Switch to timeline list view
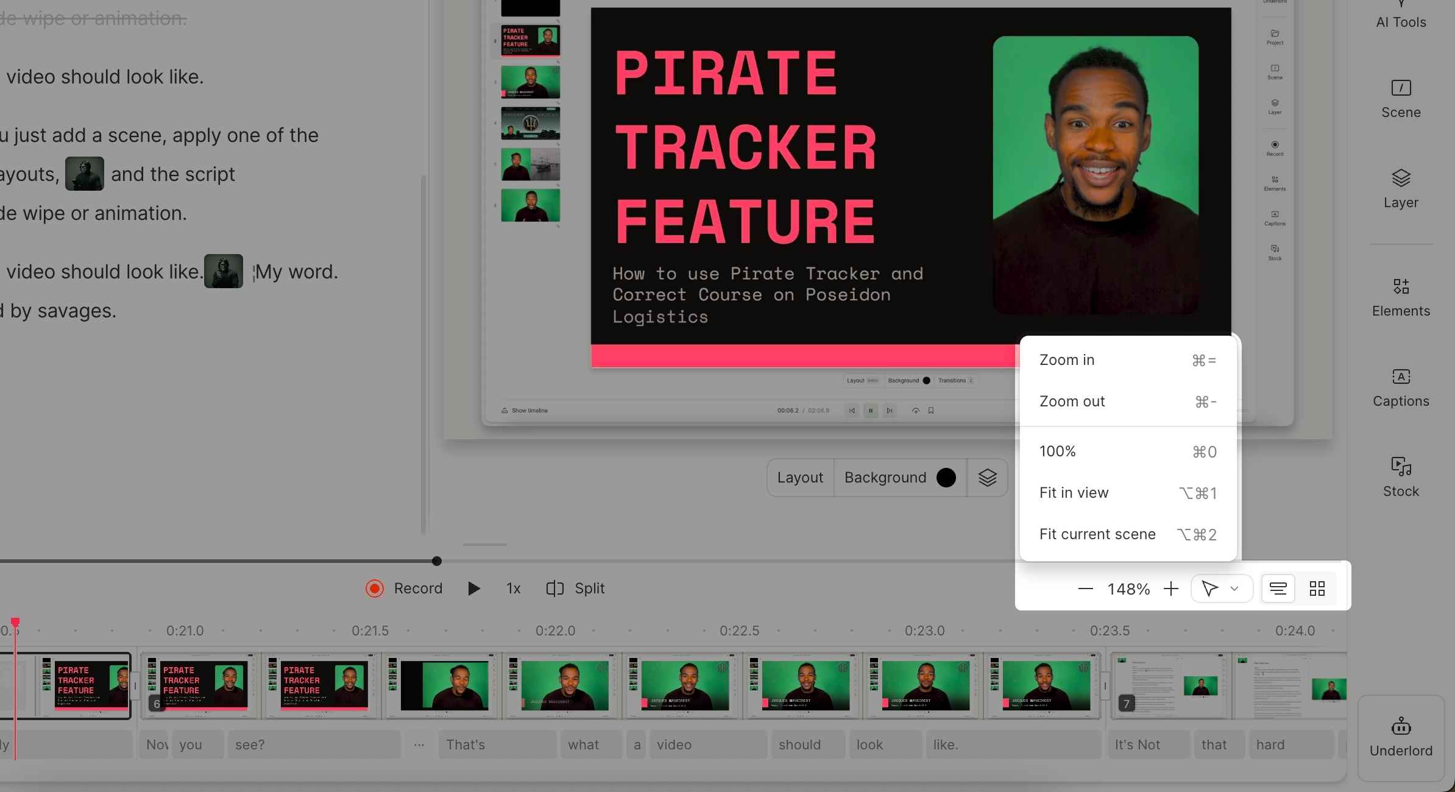This screenshot has height=792, width=1455. [x=1278, y=589]
